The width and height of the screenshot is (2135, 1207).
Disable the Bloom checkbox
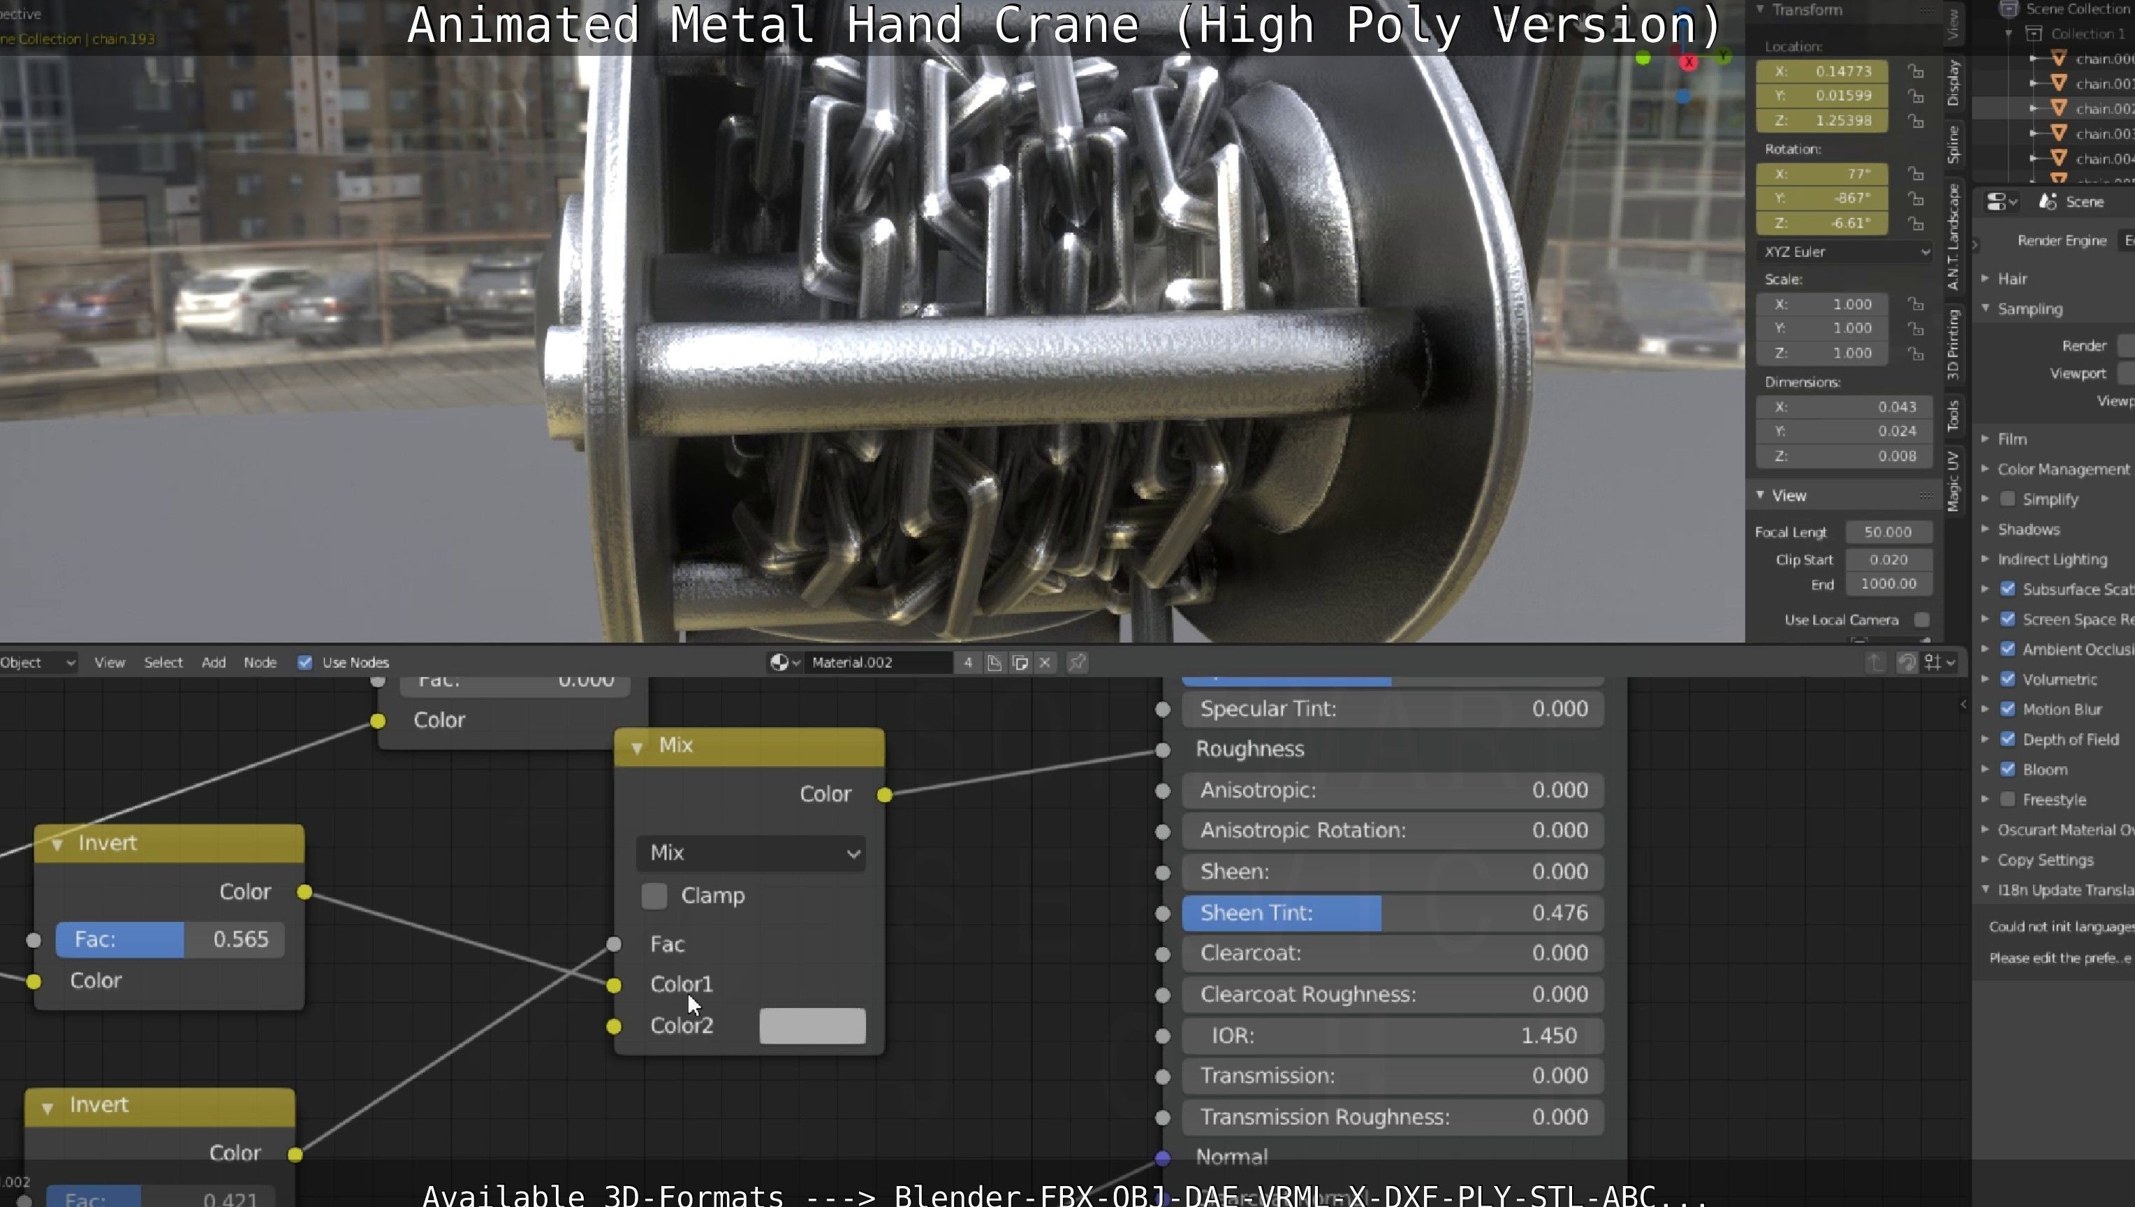[2007, 769]
